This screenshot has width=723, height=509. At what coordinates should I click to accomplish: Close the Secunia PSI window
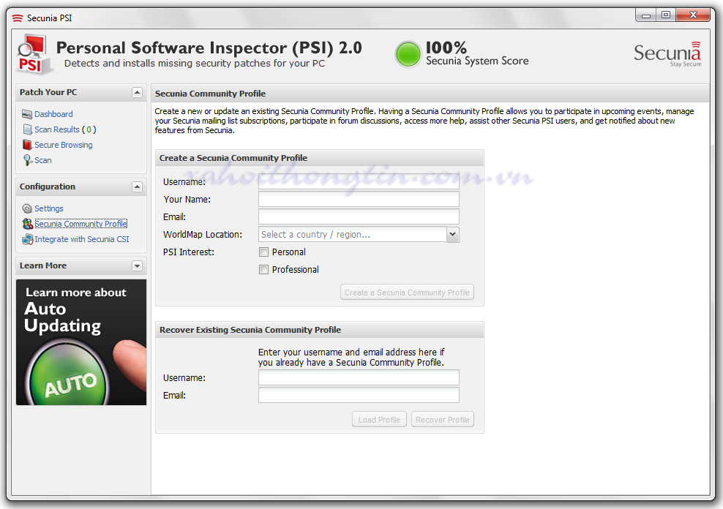(693, 15)
